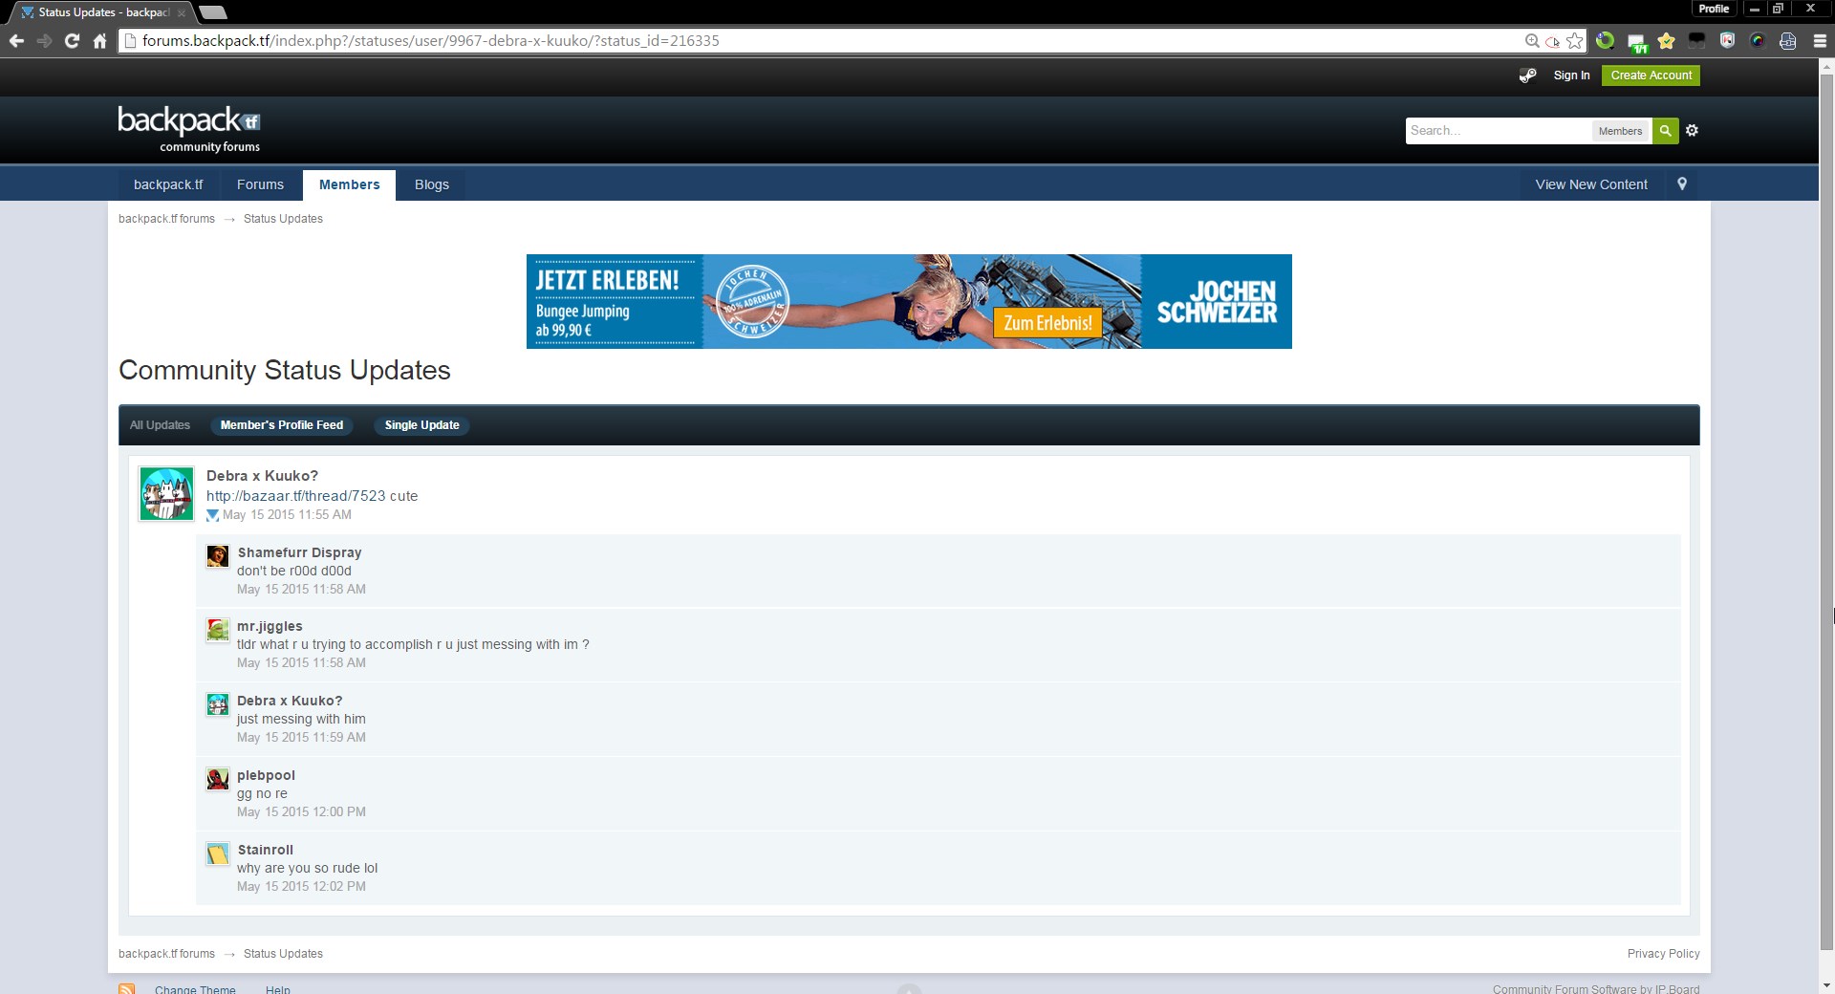Viewport: 1835px width, 994px height.
Task: Select the All Updates filter
Action: coord(160,425)
